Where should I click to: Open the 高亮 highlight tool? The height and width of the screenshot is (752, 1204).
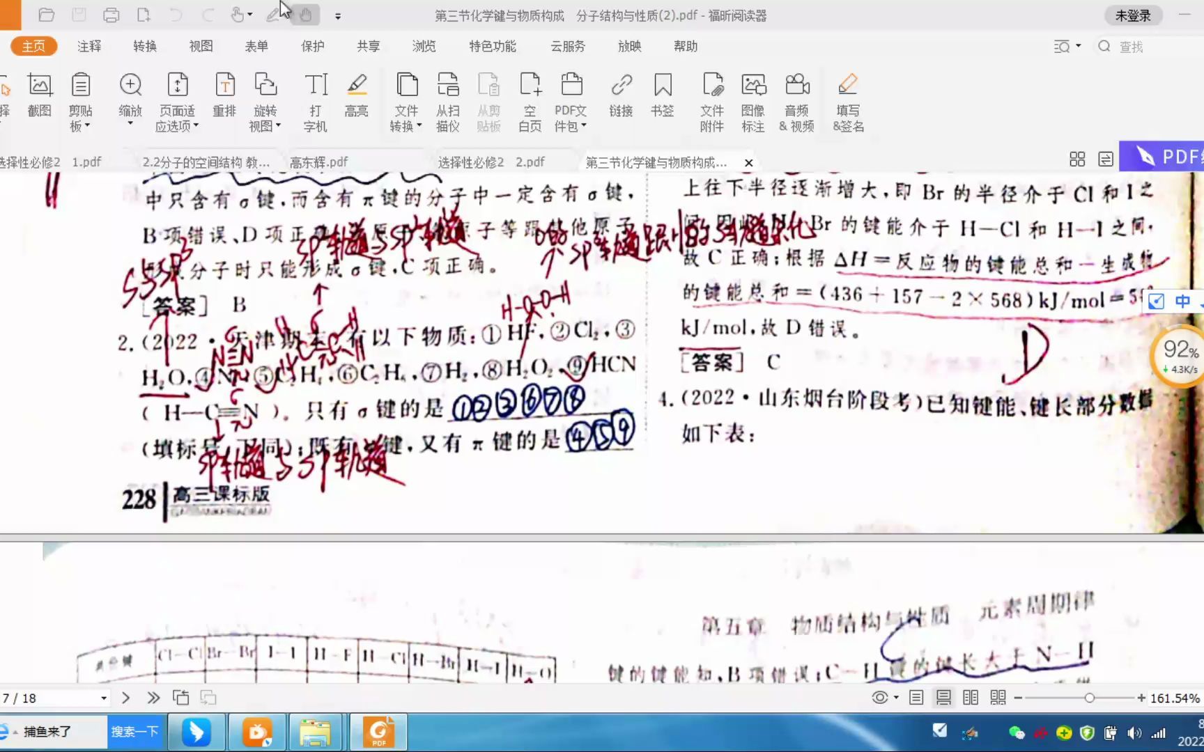[x=356, y=97]
